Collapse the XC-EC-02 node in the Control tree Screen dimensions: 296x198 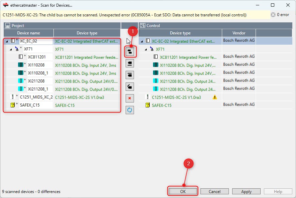[x=142, y=41]
